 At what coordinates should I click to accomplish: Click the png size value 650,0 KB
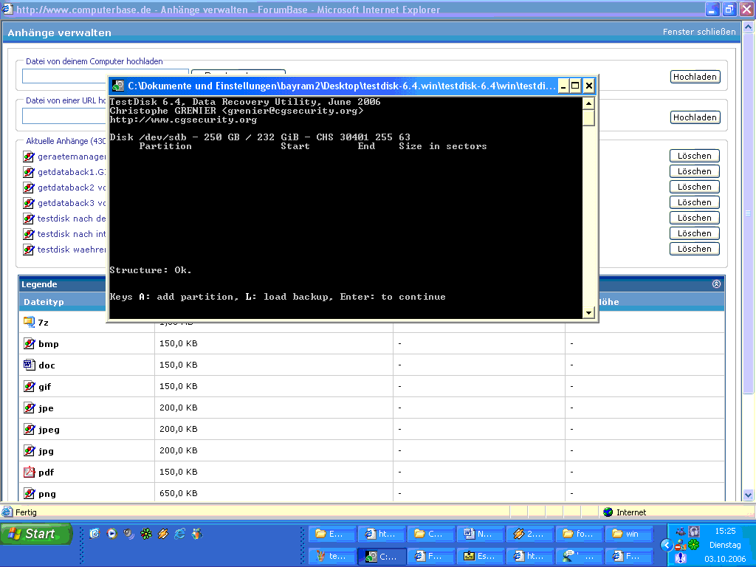pos(179,493)
